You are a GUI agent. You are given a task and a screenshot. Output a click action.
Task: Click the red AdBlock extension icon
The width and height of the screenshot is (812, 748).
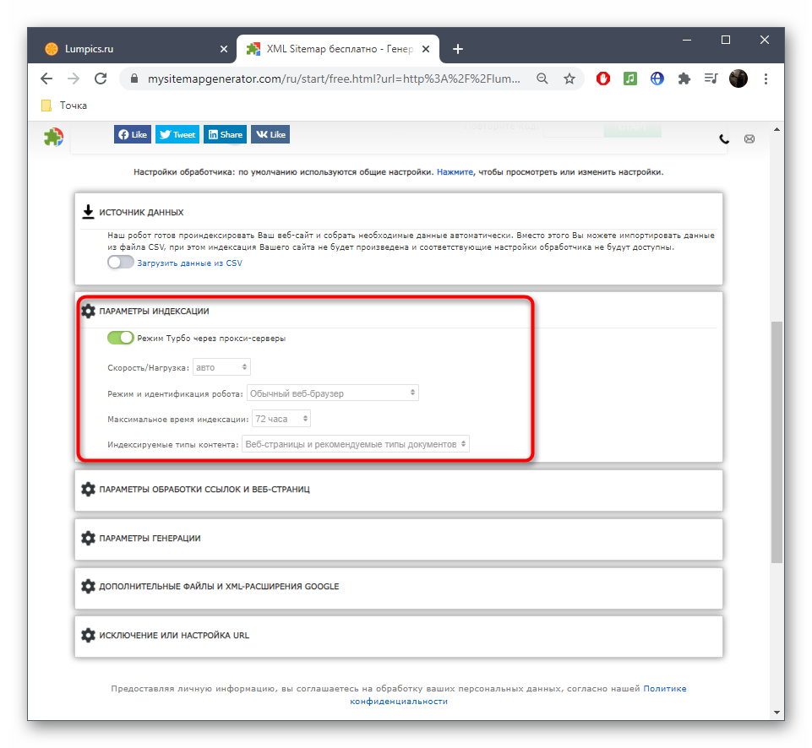[603, 79]
